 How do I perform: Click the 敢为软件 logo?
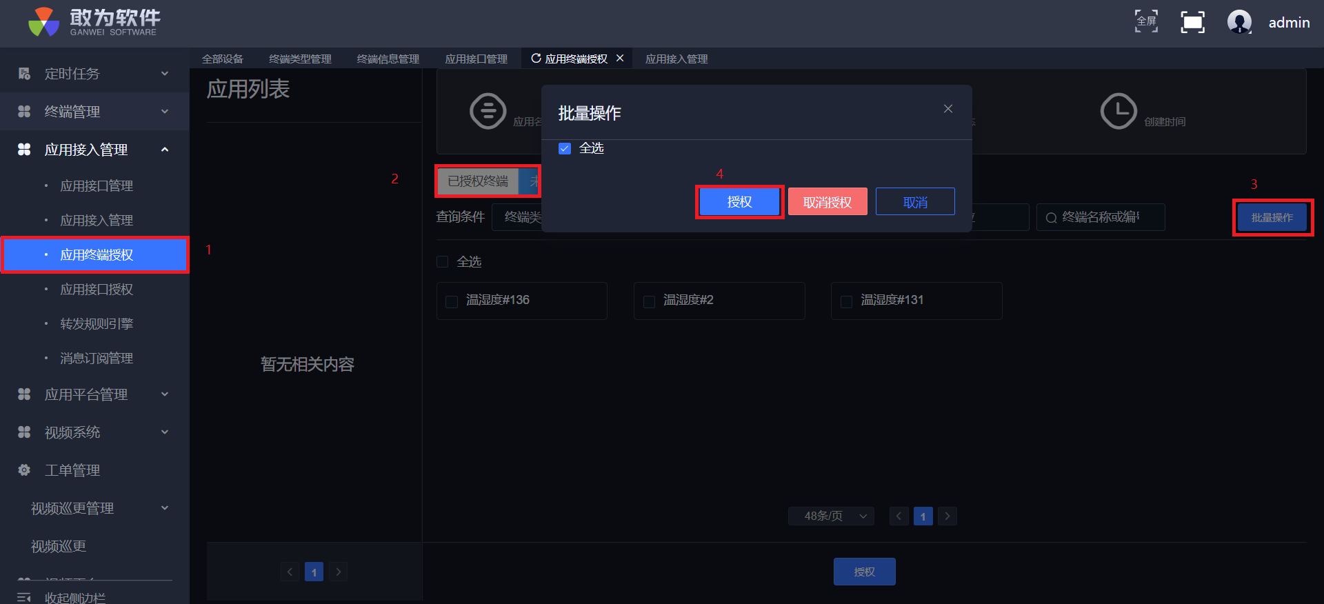tap(94, 22)
